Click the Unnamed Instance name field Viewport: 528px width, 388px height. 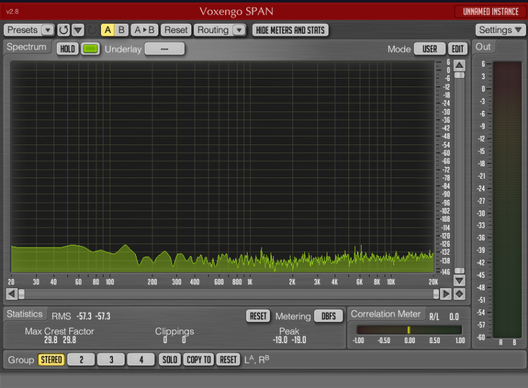coord(490,12)
